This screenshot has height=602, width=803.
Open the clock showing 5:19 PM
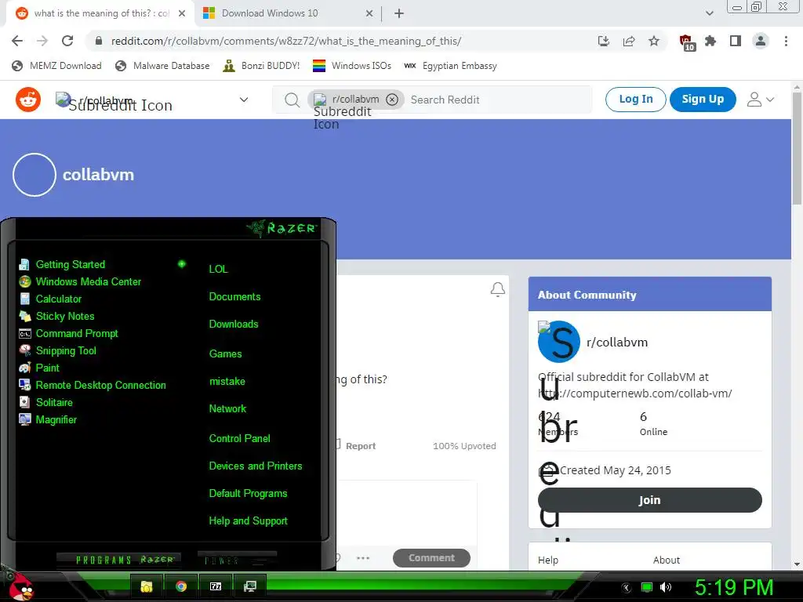734,587
